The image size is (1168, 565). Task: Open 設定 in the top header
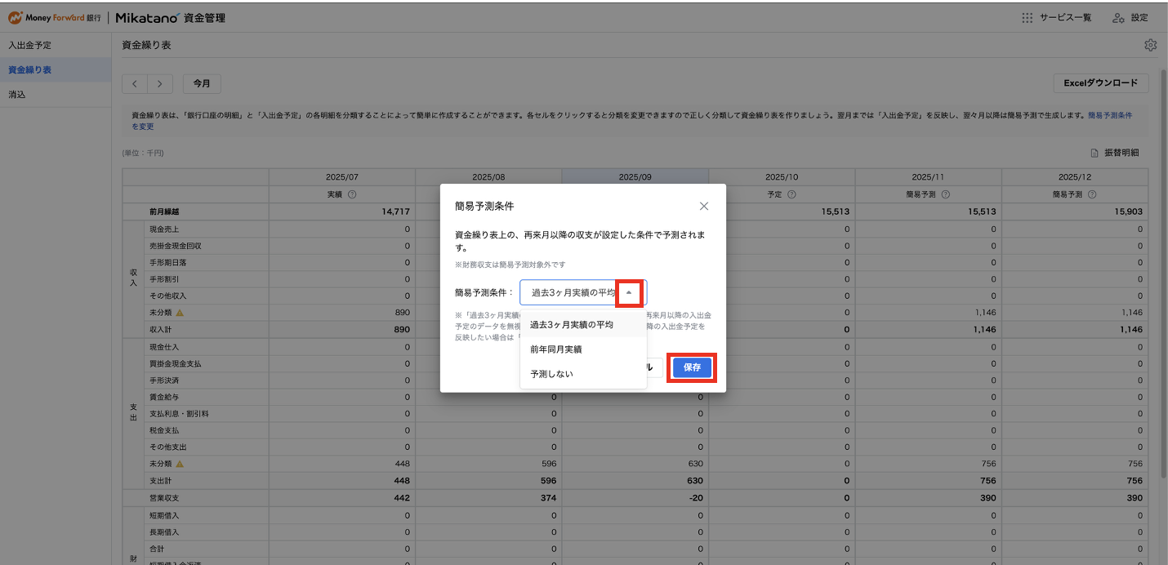pos(1130,17)
